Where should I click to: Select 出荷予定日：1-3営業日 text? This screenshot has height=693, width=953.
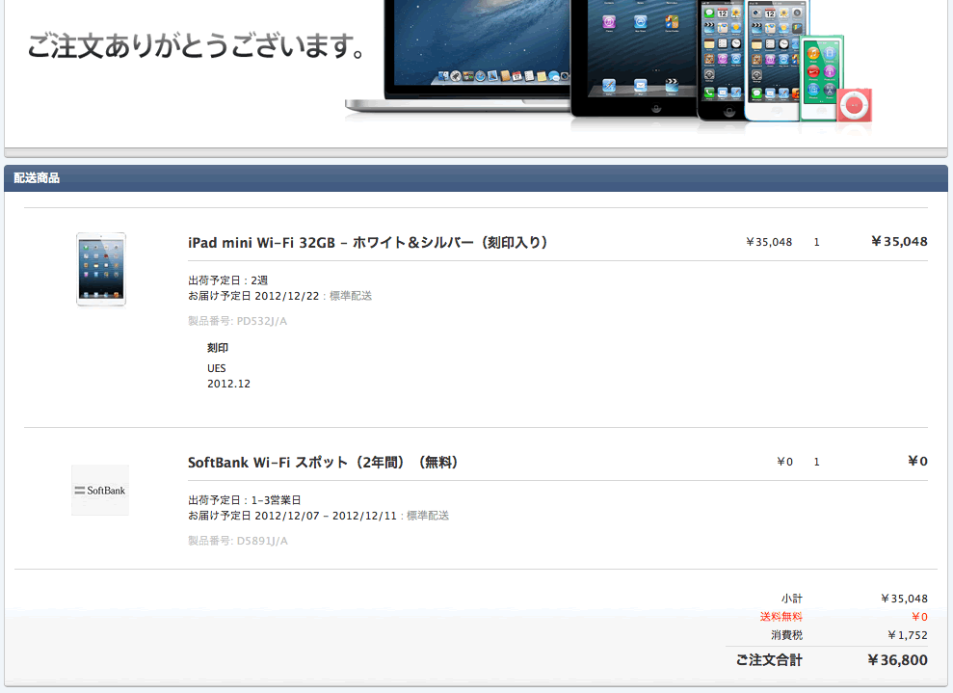coord(245,500)
